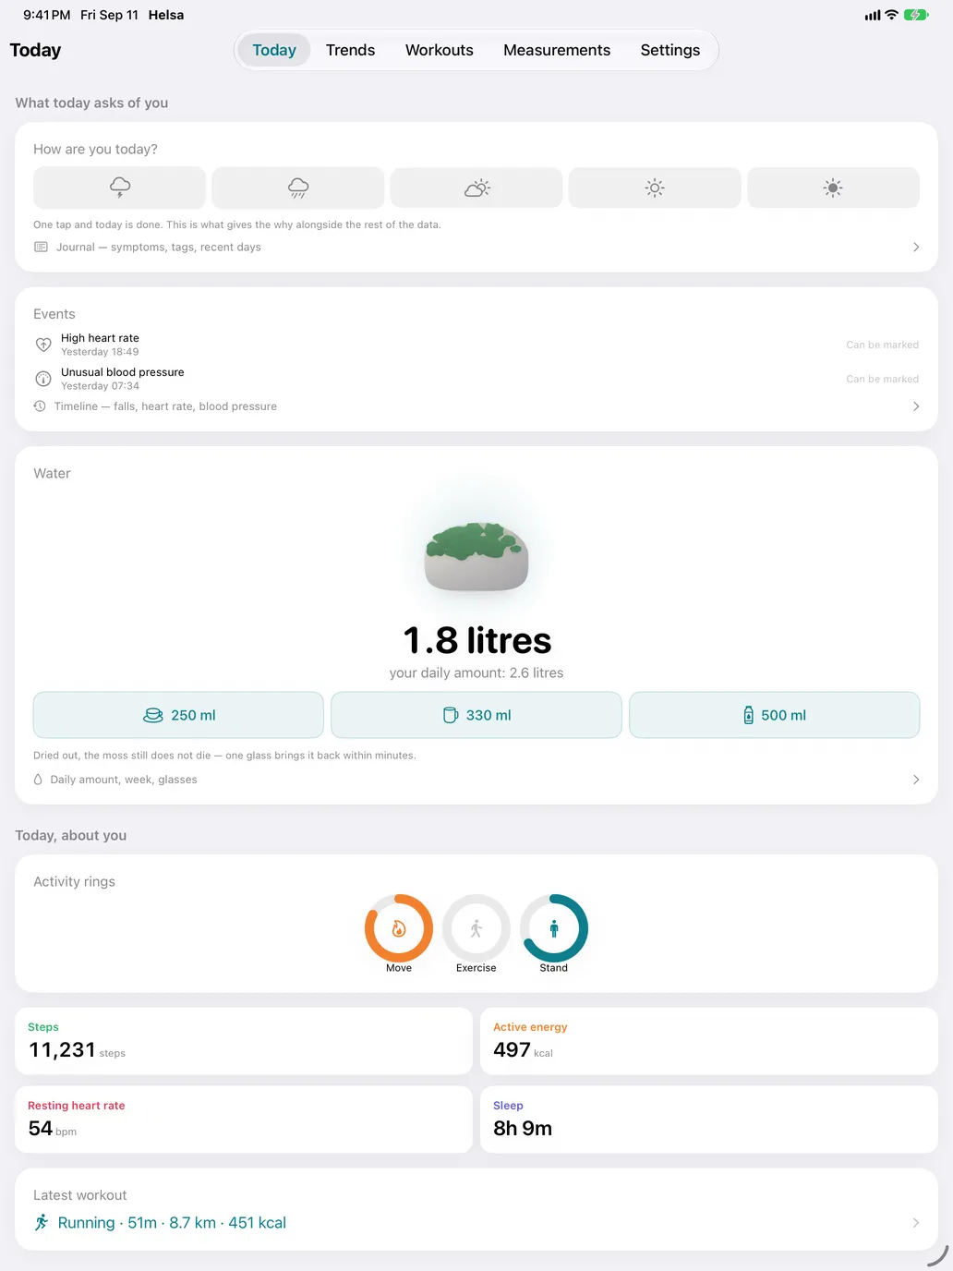Tap the water drop icon beside Daily amount
Image resolution: width=953 pixels, height=1271 pixels.
(38, 780)
